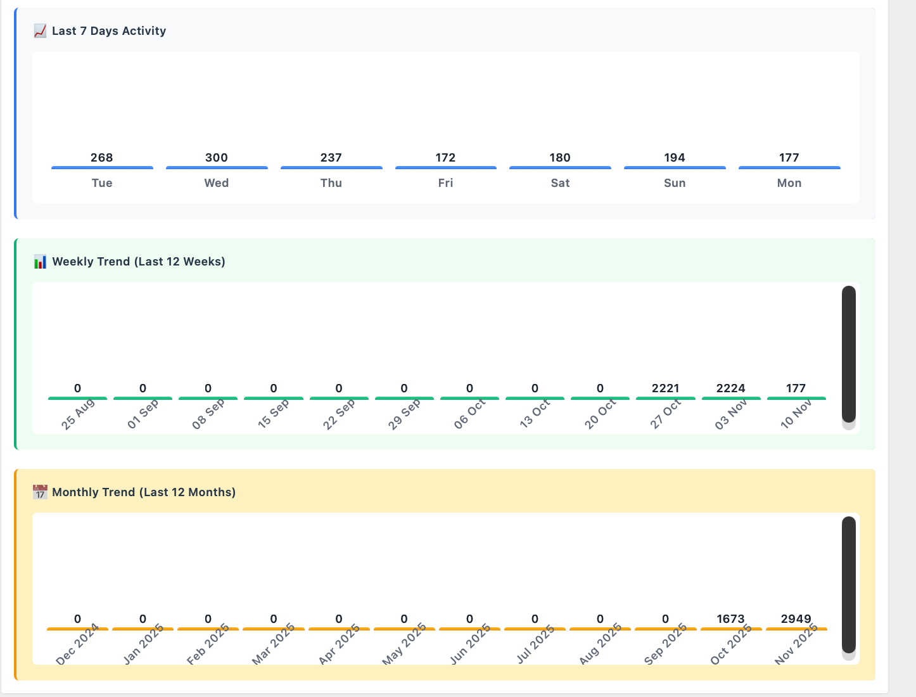
Task: Click the Fri day label in daily chart
Action: (445, 183)
